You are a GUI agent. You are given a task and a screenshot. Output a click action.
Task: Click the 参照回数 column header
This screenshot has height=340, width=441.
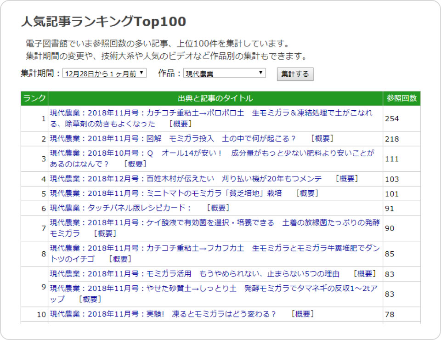coord(401,98)
